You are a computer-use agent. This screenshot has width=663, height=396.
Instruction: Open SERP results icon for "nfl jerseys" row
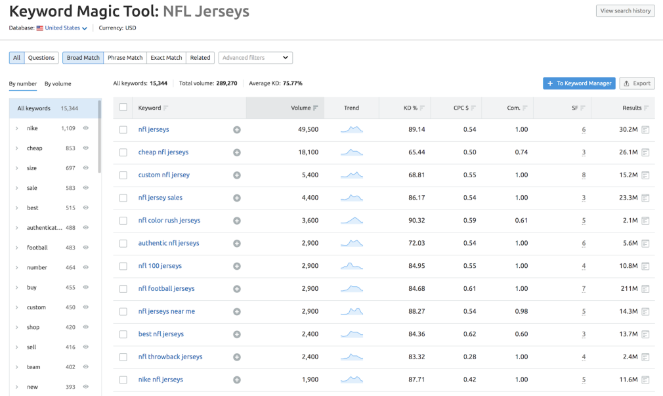click(x=644, y=129)
